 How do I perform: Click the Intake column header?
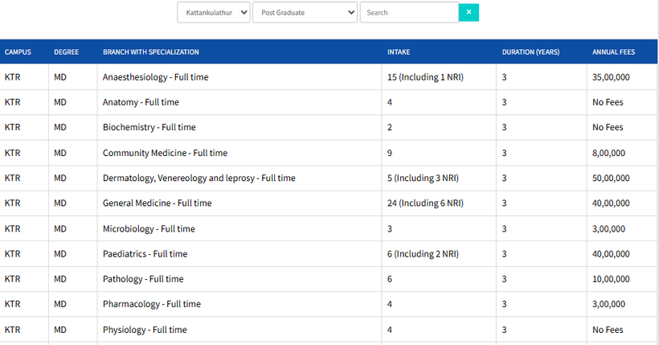(399, 52)
